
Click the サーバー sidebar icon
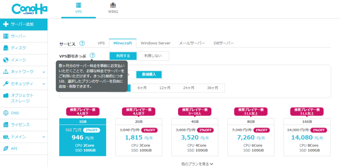click(6, 36)
